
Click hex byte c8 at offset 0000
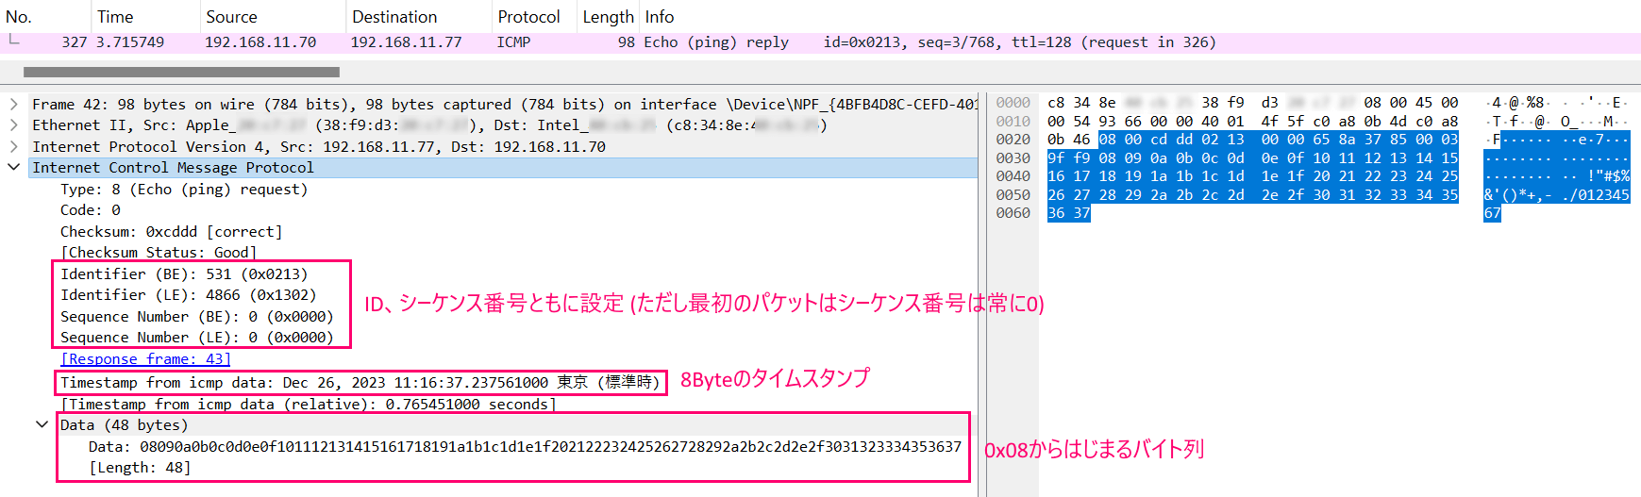coord(1056,102)
